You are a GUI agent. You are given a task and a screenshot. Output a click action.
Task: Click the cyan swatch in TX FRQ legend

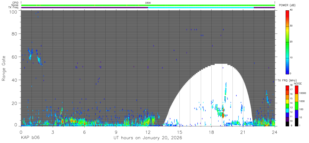[287, 110]
